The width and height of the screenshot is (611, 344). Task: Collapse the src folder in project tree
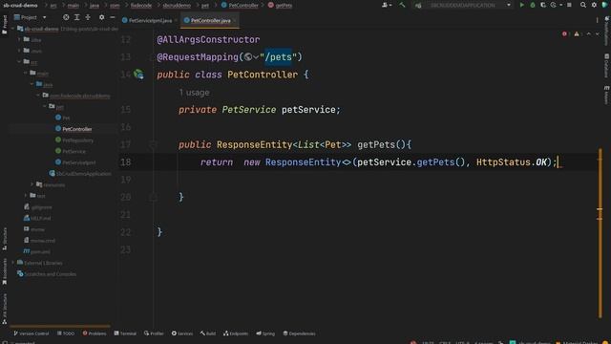tap(19, 61)
